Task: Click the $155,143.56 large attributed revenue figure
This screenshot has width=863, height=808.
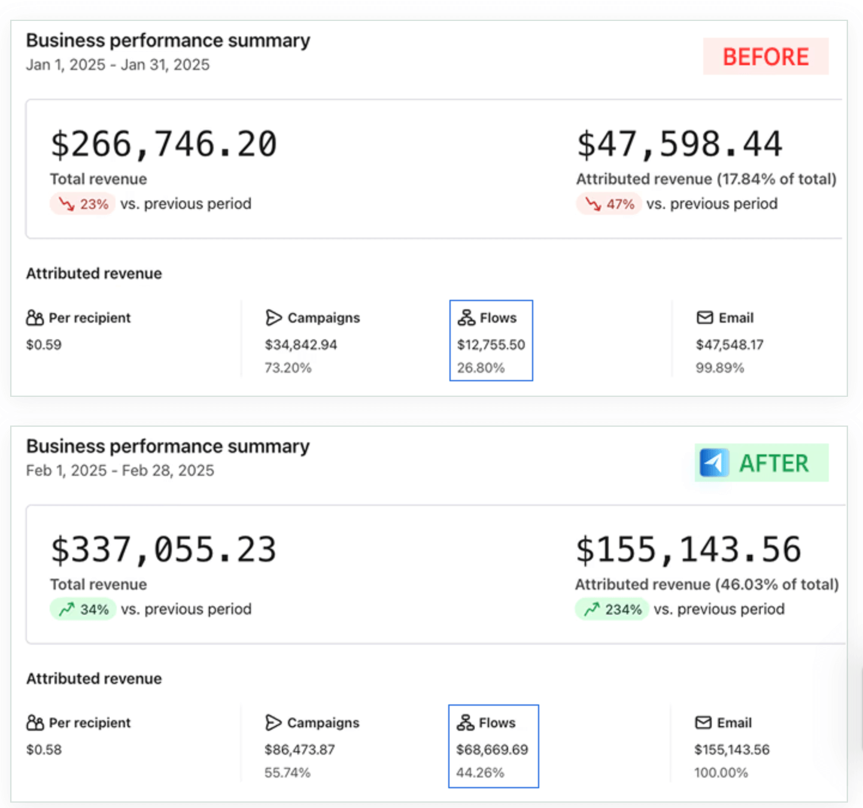Action: coord(688,550)
